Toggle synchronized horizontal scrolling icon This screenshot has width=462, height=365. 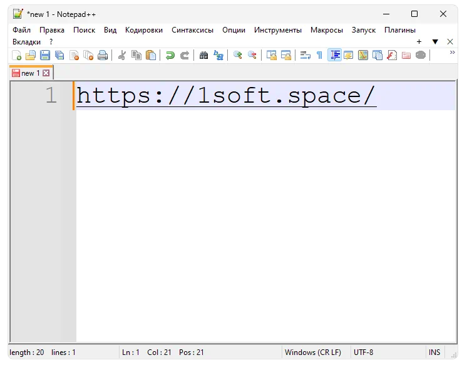(286, 55)
